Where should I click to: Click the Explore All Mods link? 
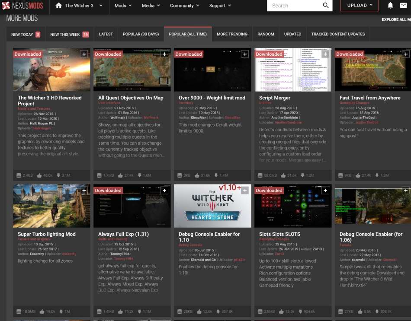pyautogui.click(x=396, y=19)
